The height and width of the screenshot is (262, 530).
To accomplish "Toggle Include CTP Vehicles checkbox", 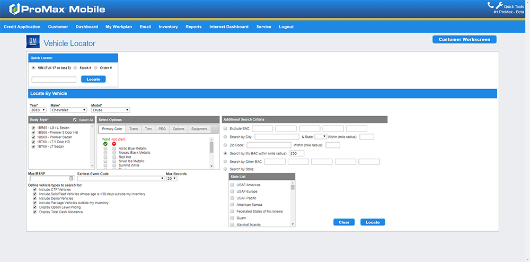I will coord(34,190).
